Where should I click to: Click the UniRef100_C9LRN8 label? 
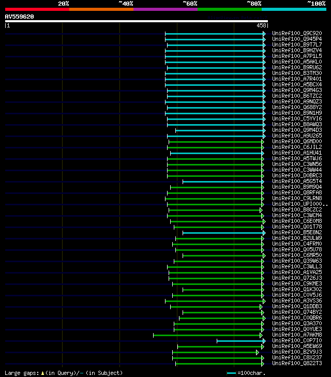(x=297, y=199)
